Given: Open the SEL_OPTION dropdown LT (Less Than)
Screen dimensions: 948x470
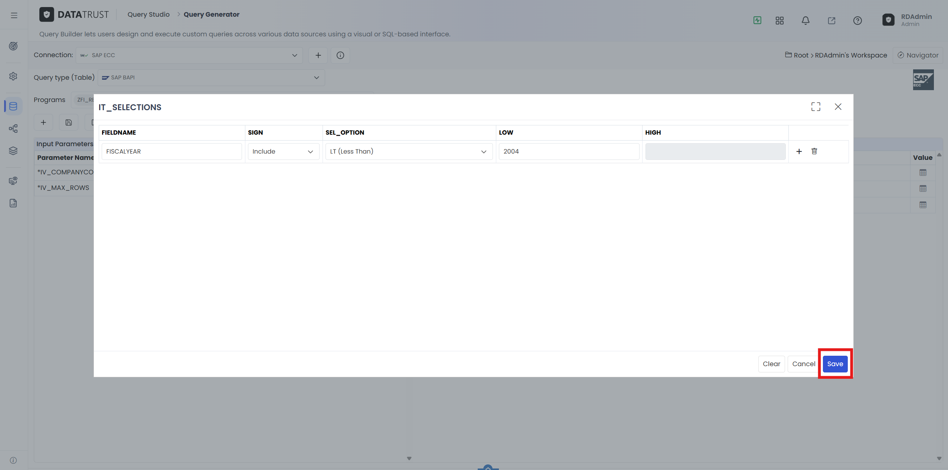Looking at the screenshot, I should pos(409,151).
